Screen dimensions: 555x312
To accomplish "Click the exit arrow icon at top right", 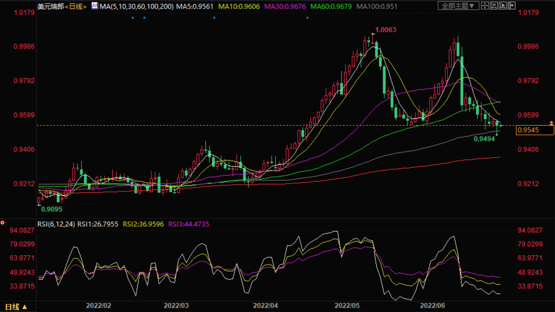I will [x=511, y=6].
